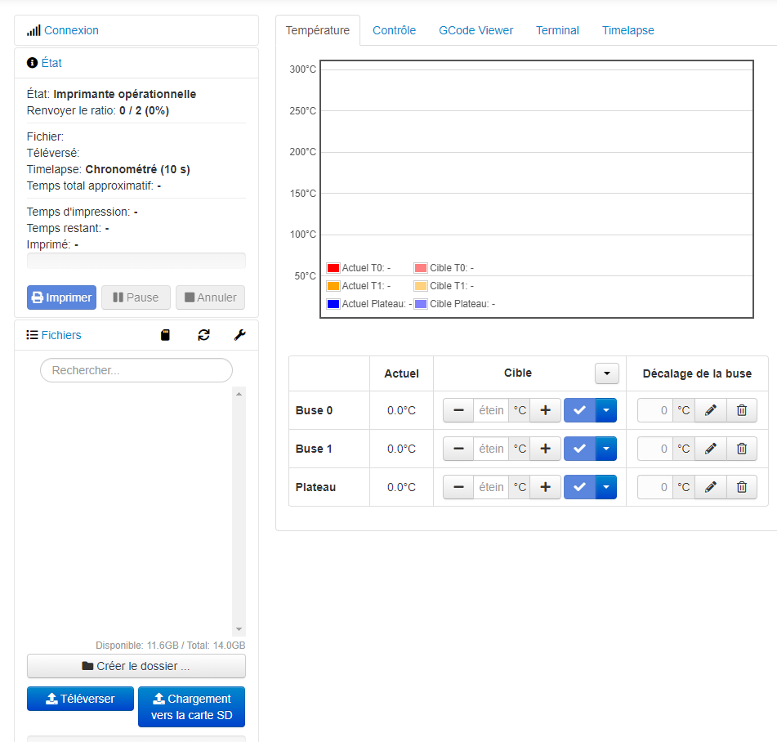
Task: Click Buse 1 offset value field
Action: tap(655, 449)
